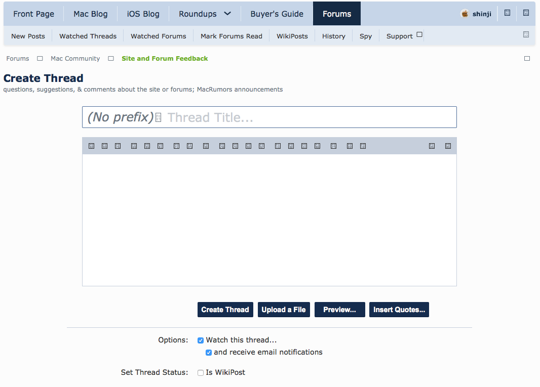Insert Image, second glyph of insert group
Image resolution: width=540 pixels, height=387 pixels.
291,146
